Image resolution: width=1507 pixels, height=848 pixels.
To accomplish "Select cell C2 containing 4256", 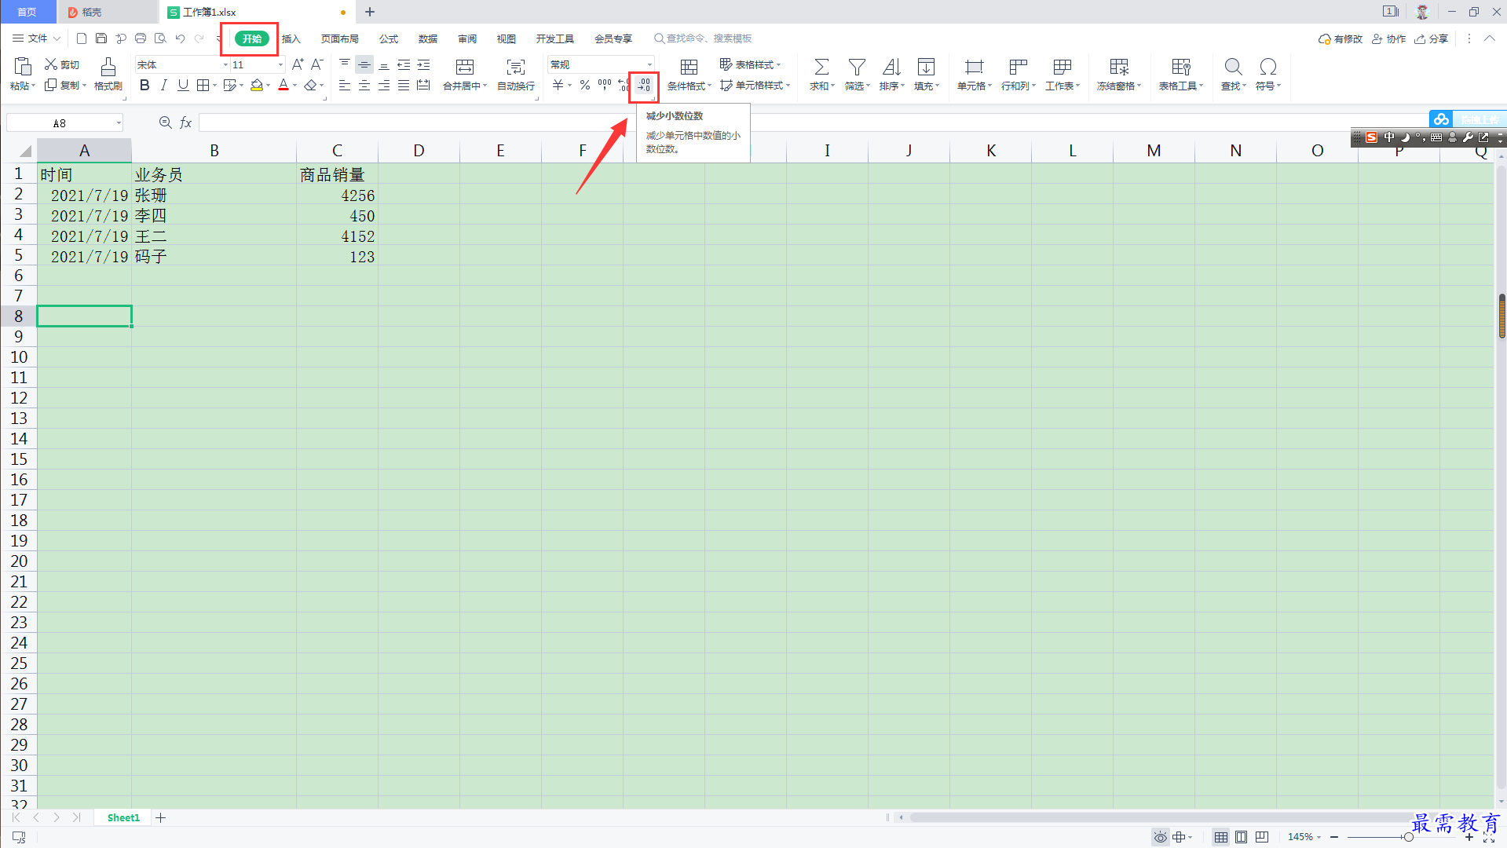I will pos(337,195).
